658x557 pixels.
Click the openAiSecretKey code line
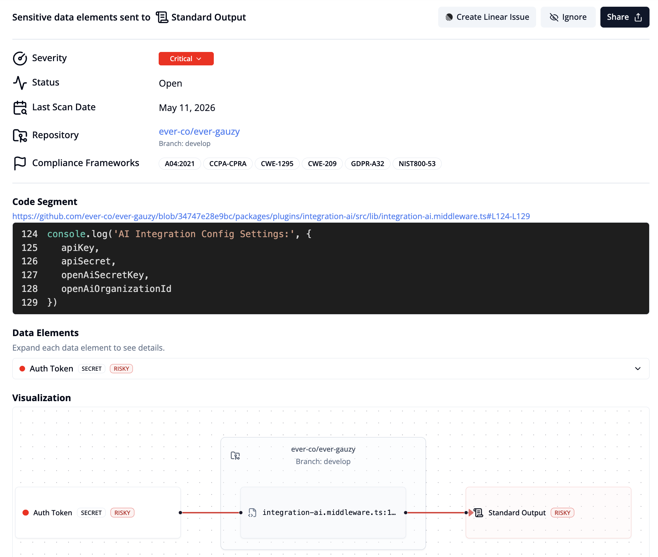[x=105, y=275]
